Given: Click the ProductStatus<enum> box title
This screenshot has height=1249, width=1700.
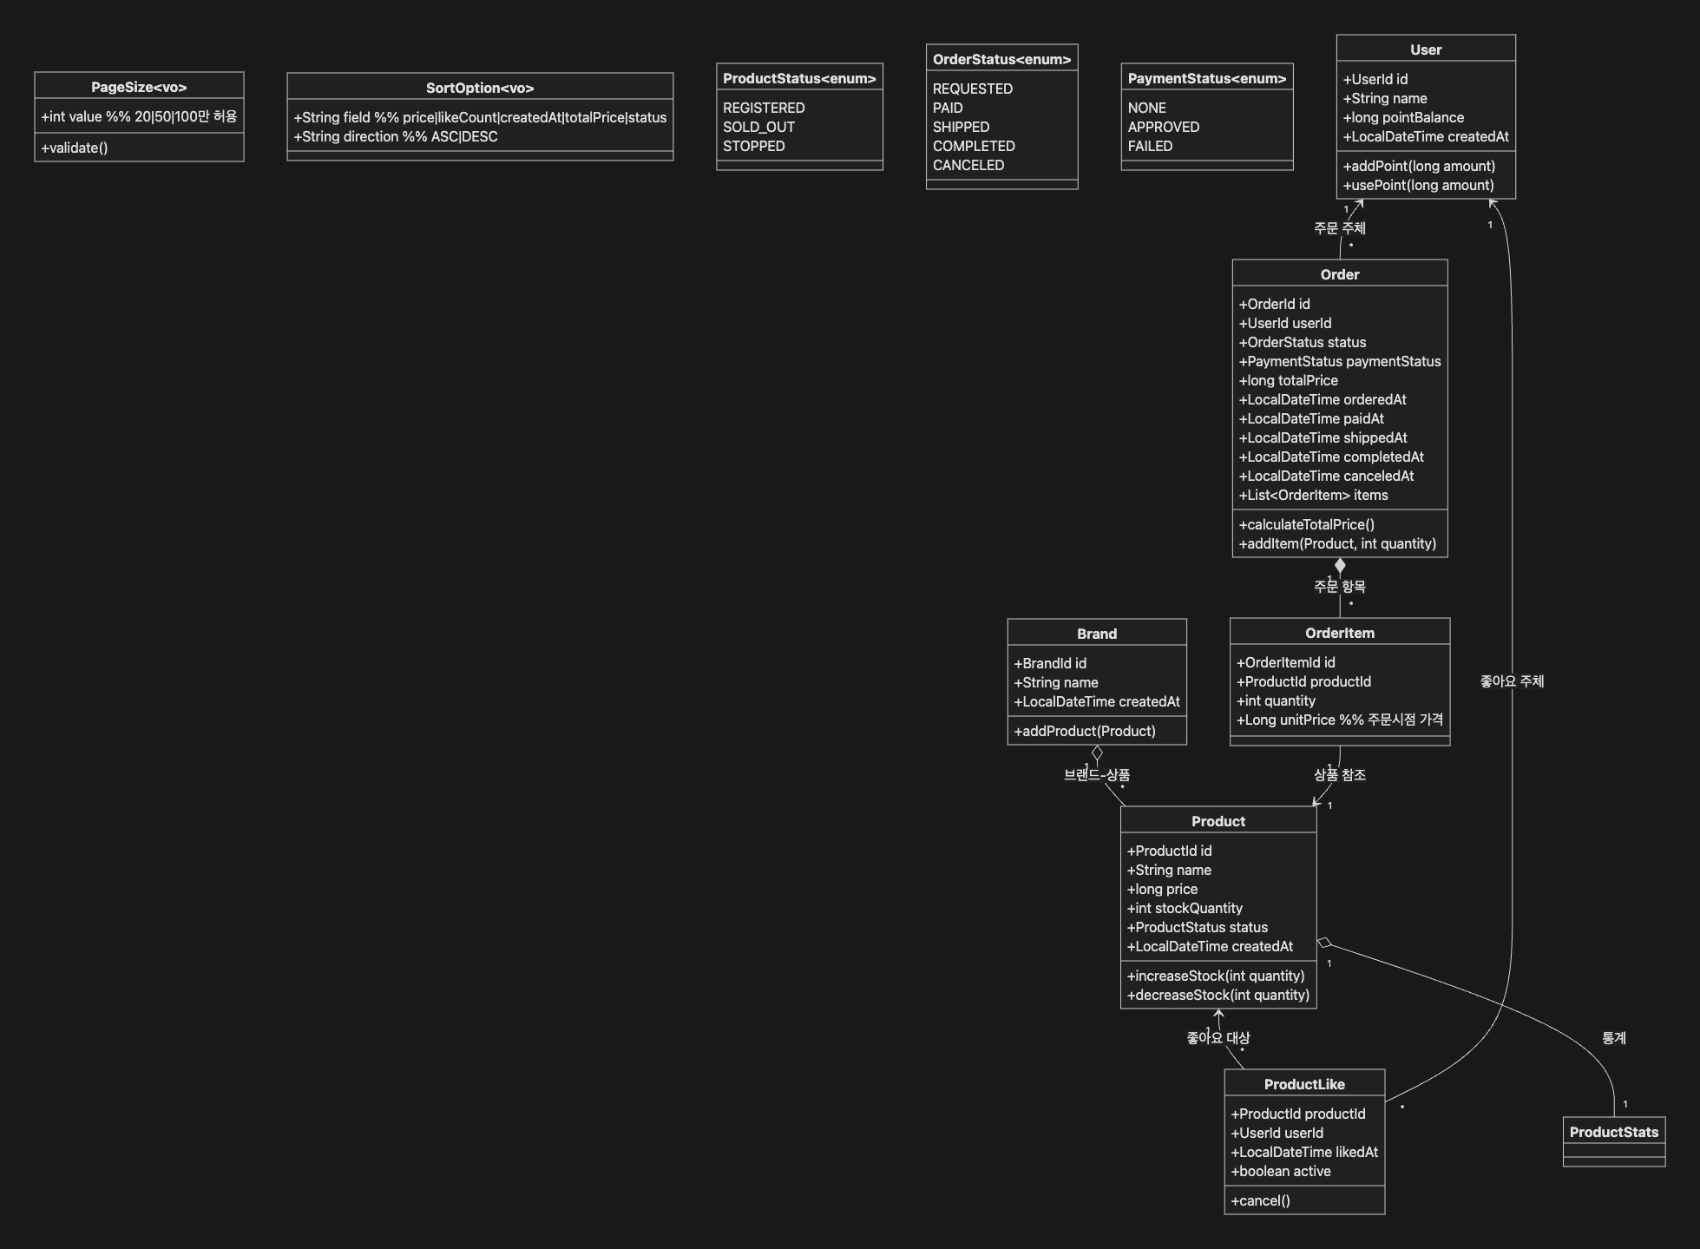Looking at the screenshot, I should click(799, 78).
